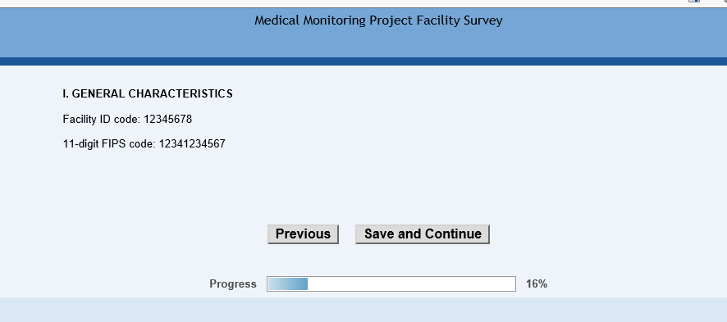Click the Medical Monitoring Project Facility Survey title
This screenshot has height=322, width=727.
pos(378,20)
